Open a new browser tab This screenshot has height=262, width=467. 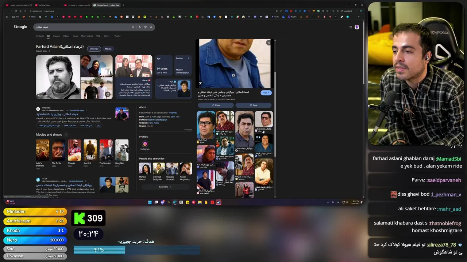(x=123, y=5)
